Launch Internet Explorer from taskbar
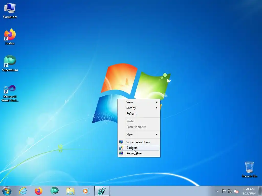The width and height of the screenshot is (262, 196). coord(23,191)
